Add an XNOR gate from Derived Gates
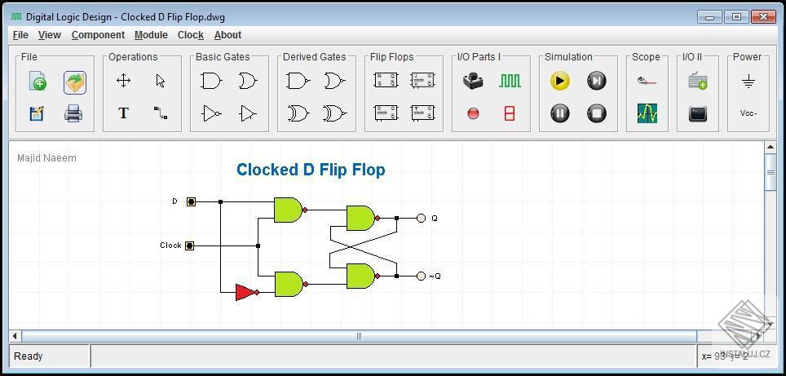786x376 pixels. click(x=334, y=113)
